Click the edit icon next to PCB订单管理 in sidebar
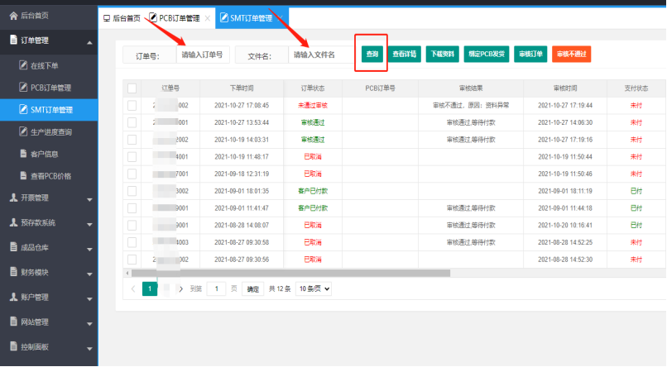Image resolution: width=667 pixels, height=367 pixels. point(23,87)
